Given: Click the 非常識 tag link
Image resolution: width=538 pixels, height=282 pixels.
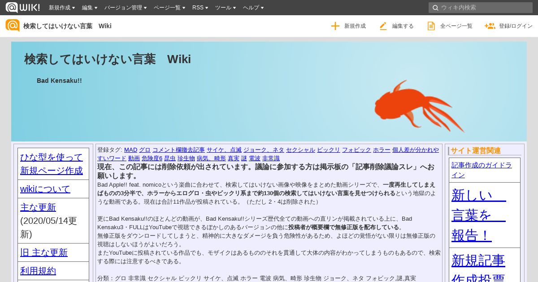Looking at the screenshot, I should click(x=271, y=158).
